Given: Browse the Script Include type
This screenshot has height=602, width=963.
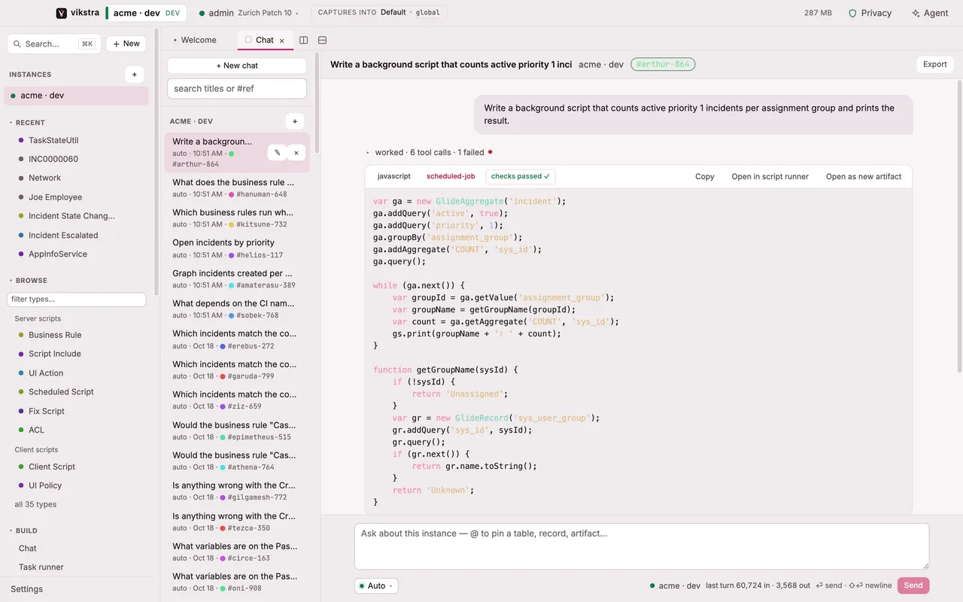Looking at the screenshot, I should pos(55,354).
